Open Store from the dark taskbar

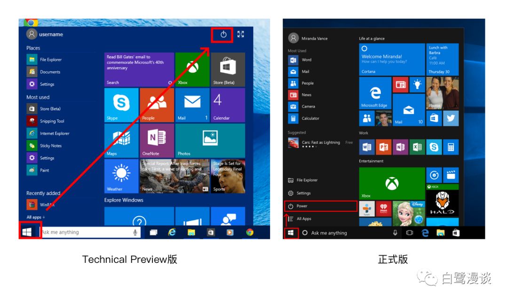(x=456, y=233)
